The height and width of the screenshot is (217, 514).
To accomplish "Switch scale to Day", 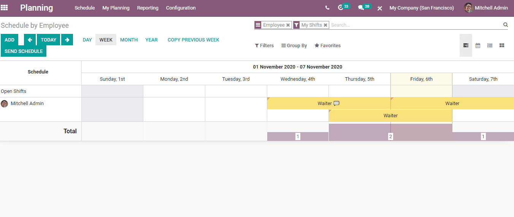I will click(87, 40).
